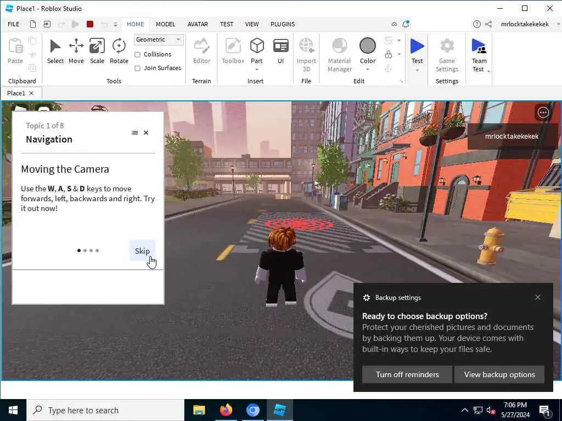
Task: Click the open-place icon next to new file
Action: [x=47, y=24]
